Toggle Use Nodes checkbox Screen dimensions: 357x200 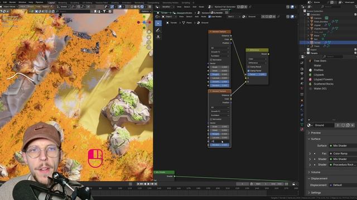point(209,17)
